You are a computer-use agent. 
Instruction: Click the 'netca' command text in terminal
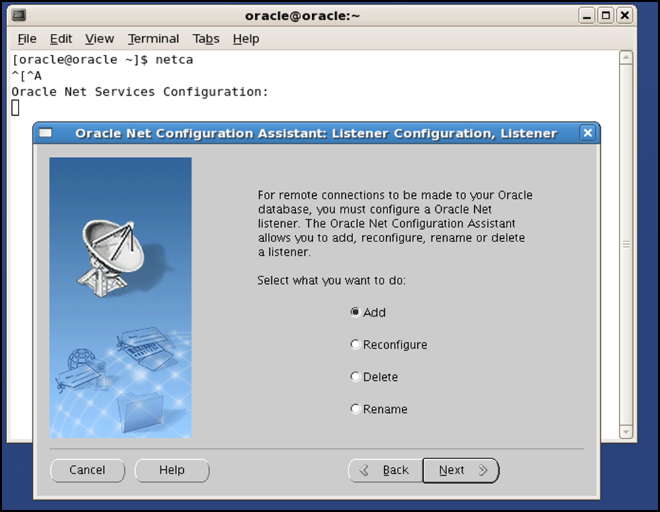point(175,60)
